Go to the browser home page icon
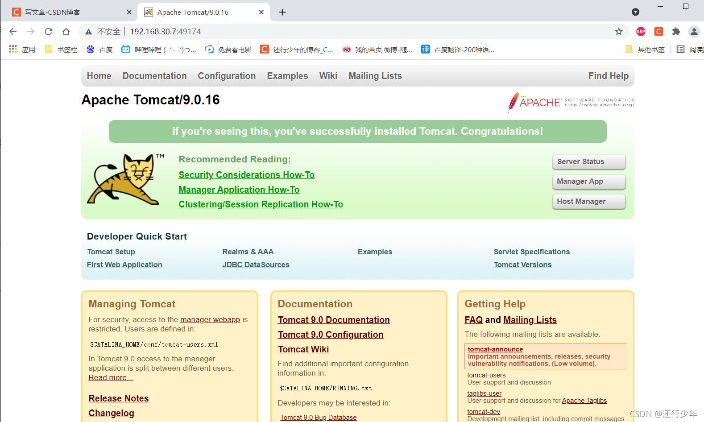Image resolution: width=704 pixels, height=422 pixels. [66, 31]
